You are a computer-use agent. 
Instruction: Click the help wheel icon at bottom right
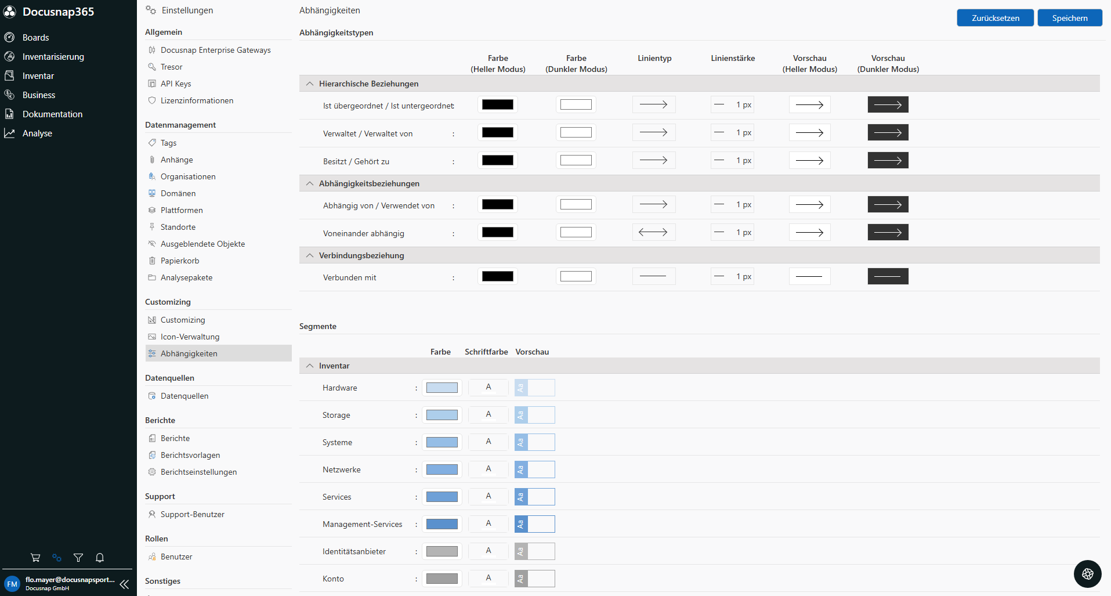(1087, 574)
